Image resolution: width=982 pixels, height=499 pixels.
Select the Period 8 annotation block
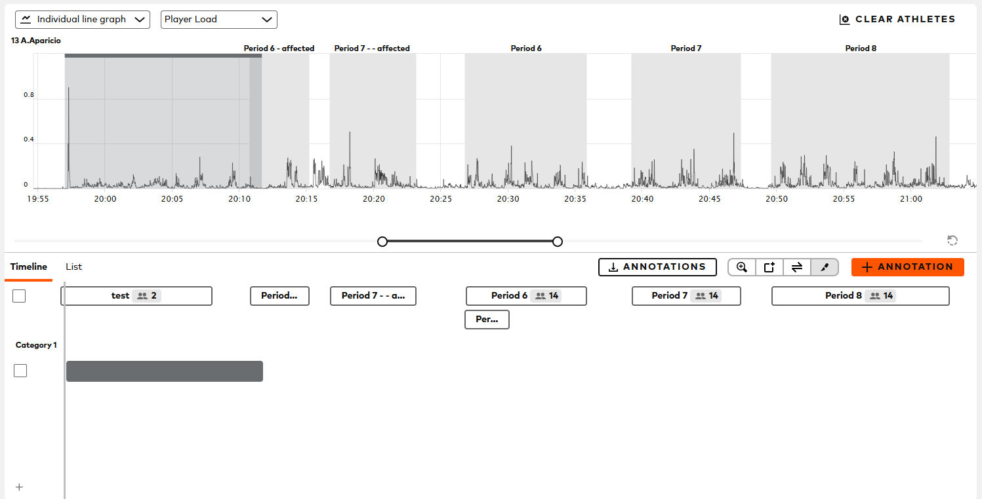coord(860,295)
